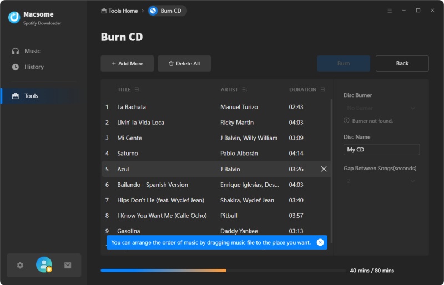
Task: Click the ARTIST column header
Action: click(229, 90)
